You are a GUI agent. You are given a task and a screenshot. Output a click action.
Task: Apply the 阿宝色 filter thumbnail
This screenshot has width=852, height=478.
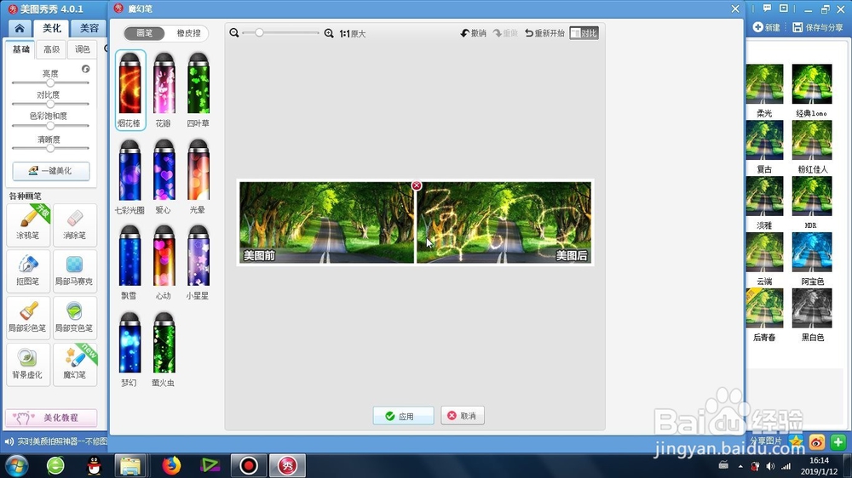point(812,252)
